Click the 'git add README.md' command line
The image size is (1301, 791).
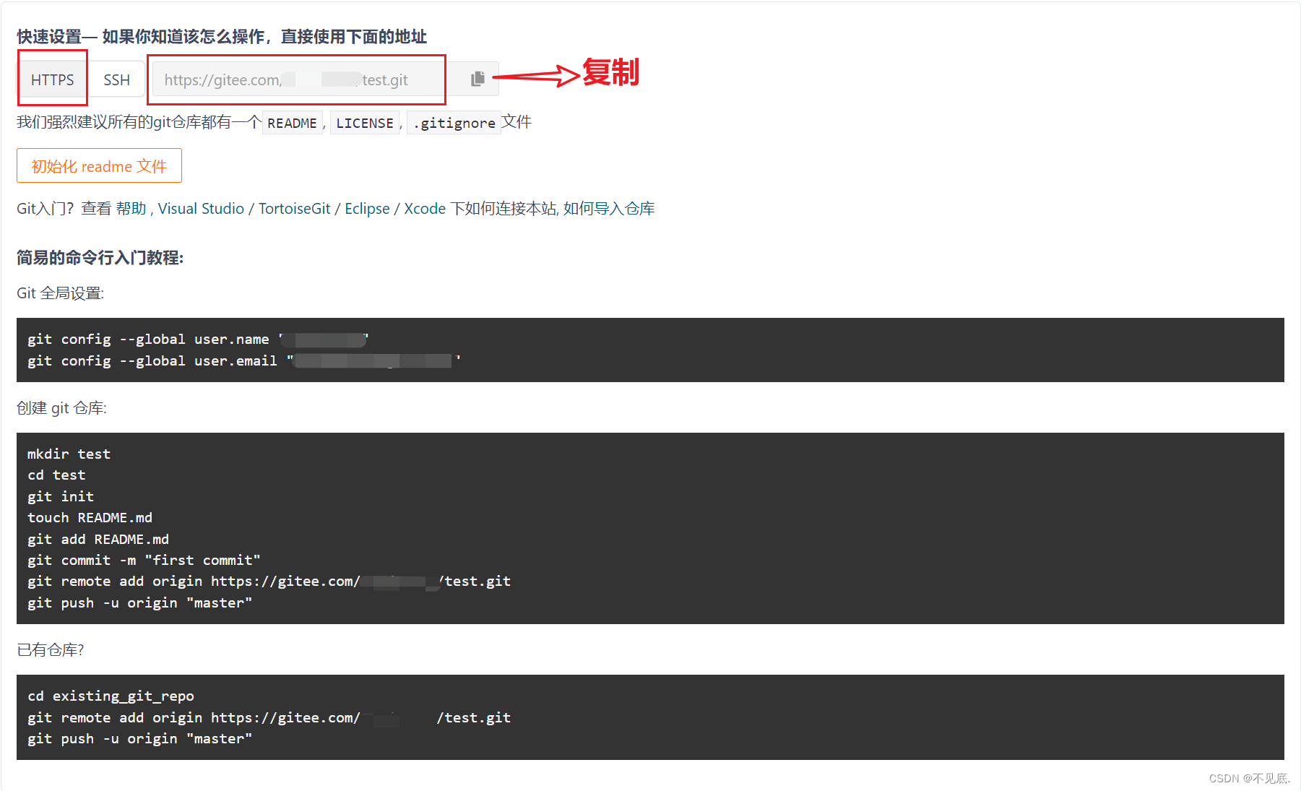(x=98, y=539)
